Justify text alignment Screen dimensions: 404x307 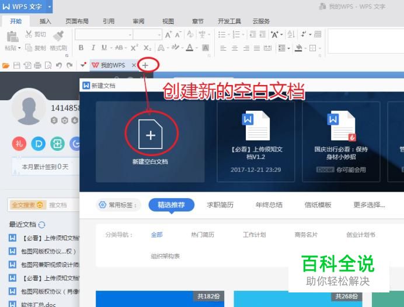(x=257, y=48)
